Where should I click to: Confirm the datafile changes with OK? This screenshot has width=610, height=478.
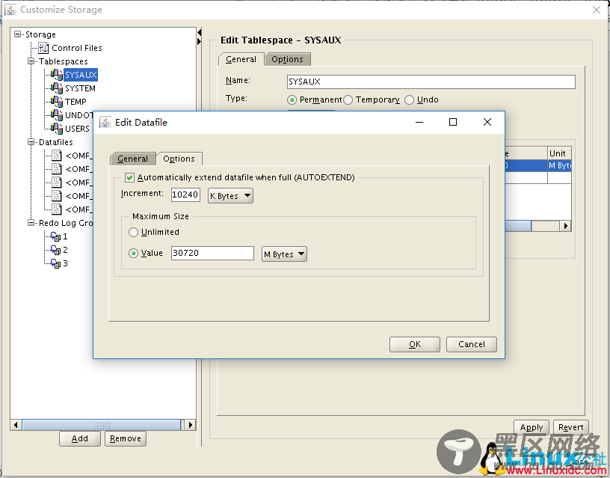pos(415,345)
